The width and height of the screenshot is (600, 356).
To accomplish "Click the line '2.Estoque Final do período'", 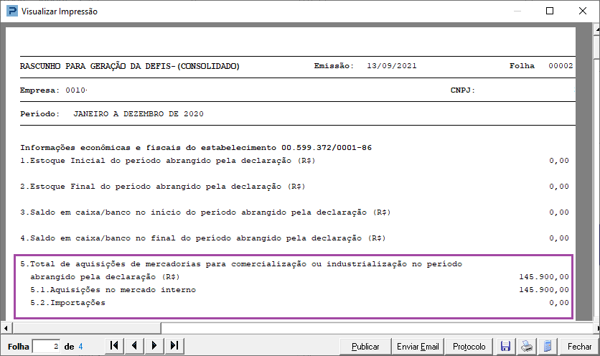I will coord(163,187).
